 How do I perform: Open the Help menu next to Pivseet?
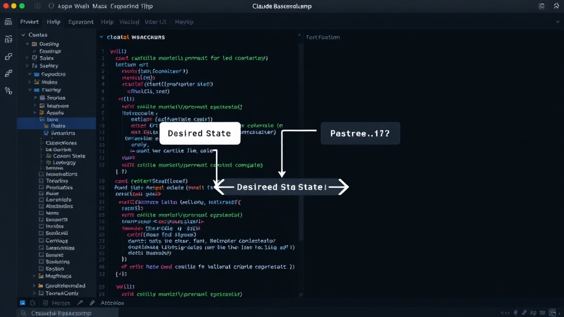click(x=53, y=22)
